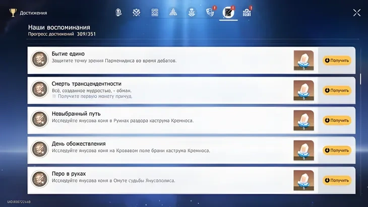Viewport: 368px width, 207px height.
Task: Select the crossed swords category icon
Action: (136, 13)
